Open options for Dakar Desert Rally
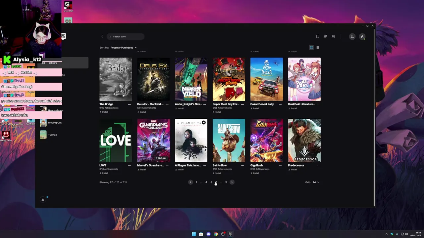This screenshot has width=424, height=238. point(280,104)
